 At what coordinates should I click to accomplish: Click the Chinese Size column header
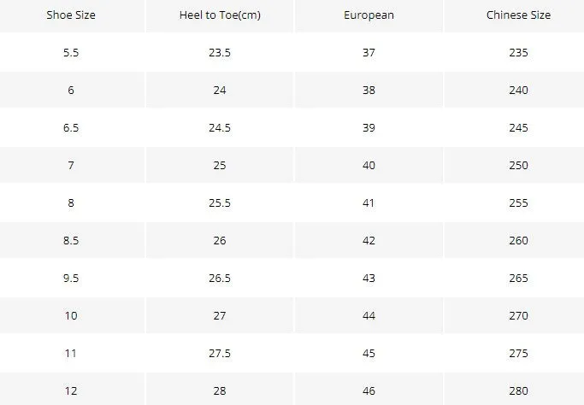point(518,15)
